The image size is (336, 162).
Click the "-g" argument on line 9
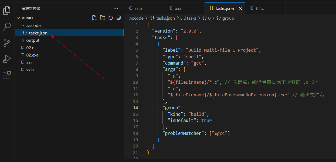[173, 76]
